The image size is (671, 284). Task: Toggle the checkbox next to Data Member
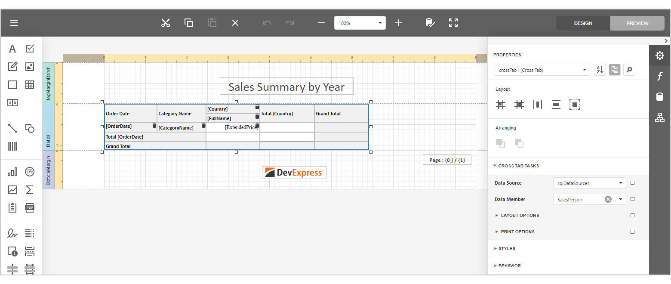632,199
